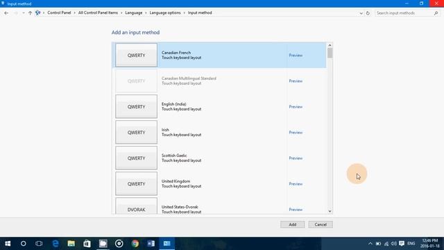Open address bar history dropdown
This screenshot has width=444, height=250.
(x=361, y=13)
